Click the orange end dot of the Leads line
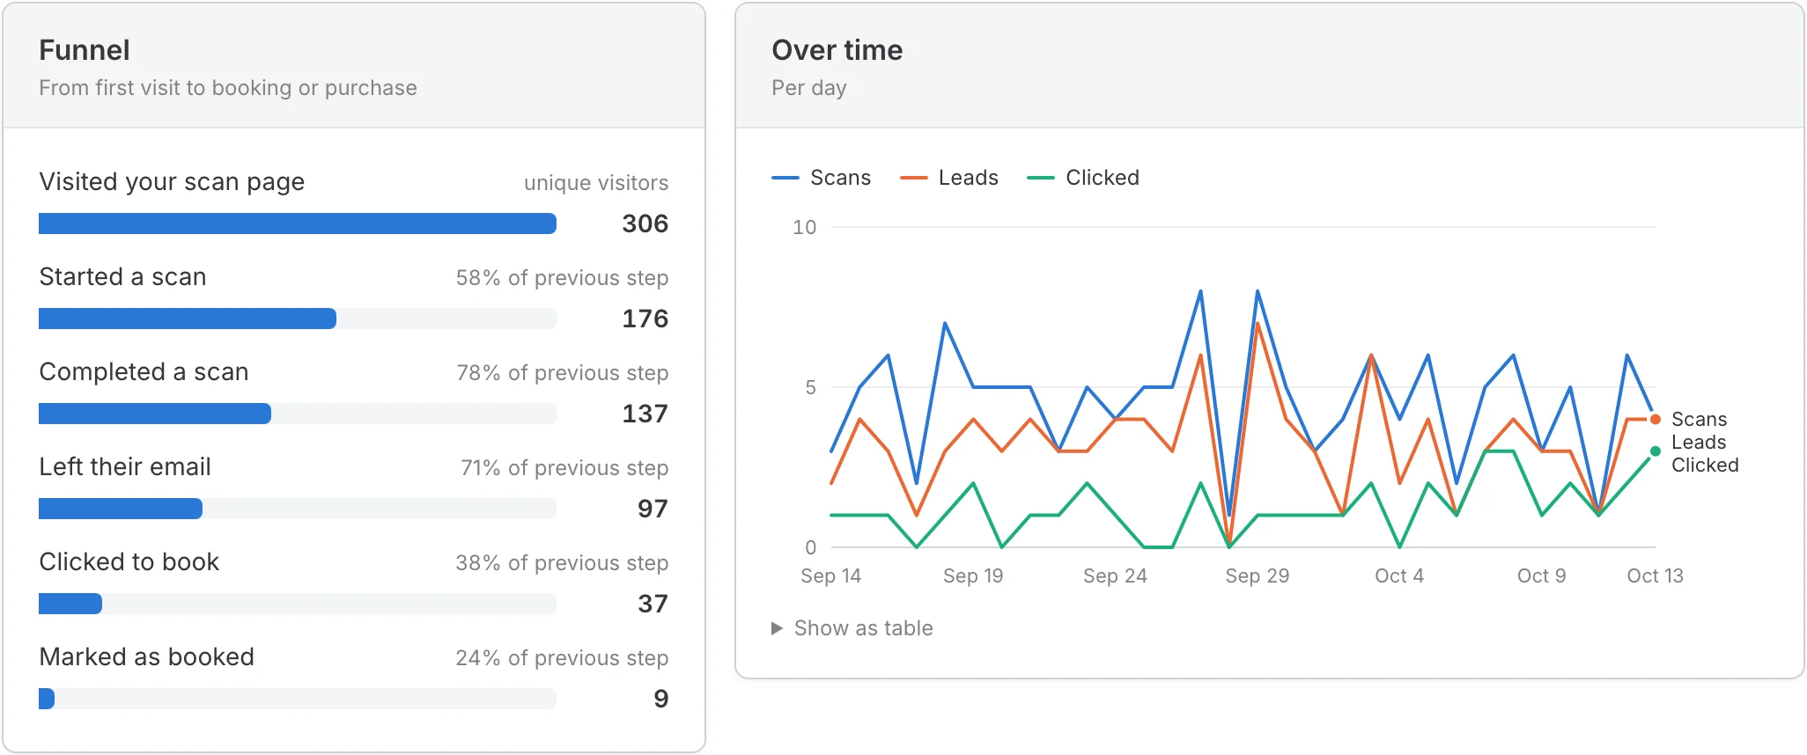Viewport: 1807px width, 755px height. (x=1656, y=419)
